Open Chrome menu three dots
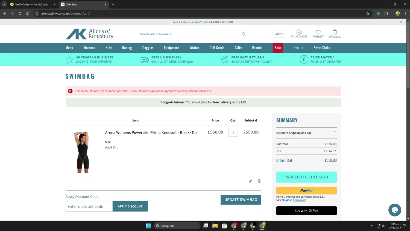 pos(405,13)
